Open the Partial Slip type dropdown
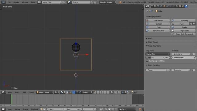 (158, 54)
